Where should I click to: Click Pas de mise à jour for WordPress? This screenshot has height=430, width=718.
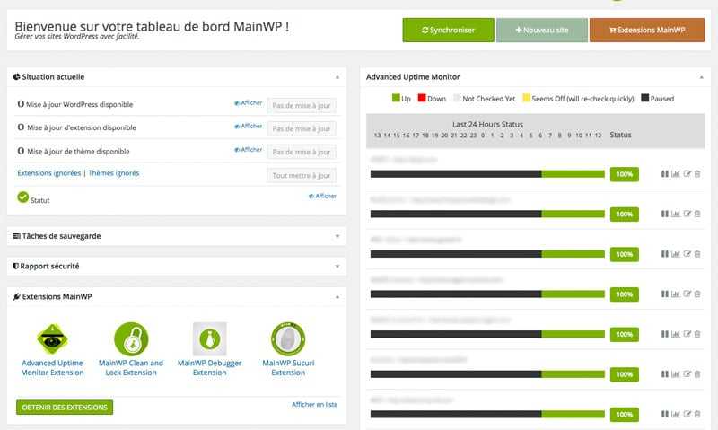coord(302,105)
